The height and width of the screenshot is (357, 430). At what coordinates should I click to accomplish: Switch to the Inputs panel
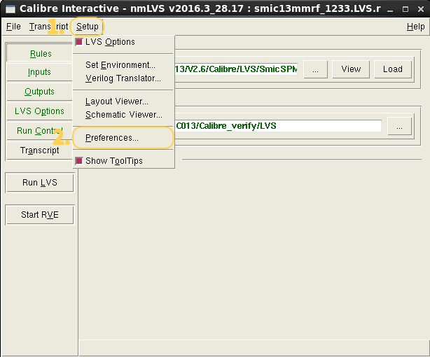click(39, 72)
